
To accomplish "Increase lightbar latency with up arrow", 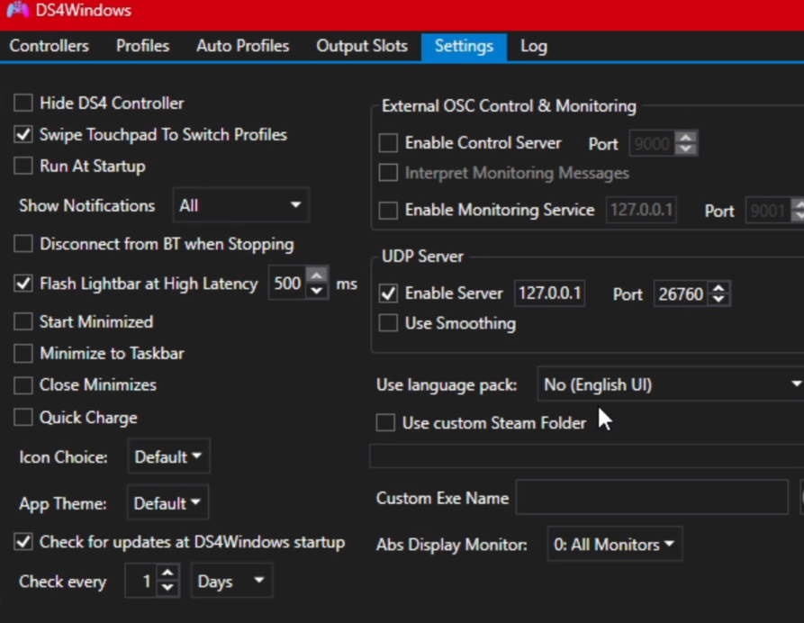I will [x=317, y=275].
